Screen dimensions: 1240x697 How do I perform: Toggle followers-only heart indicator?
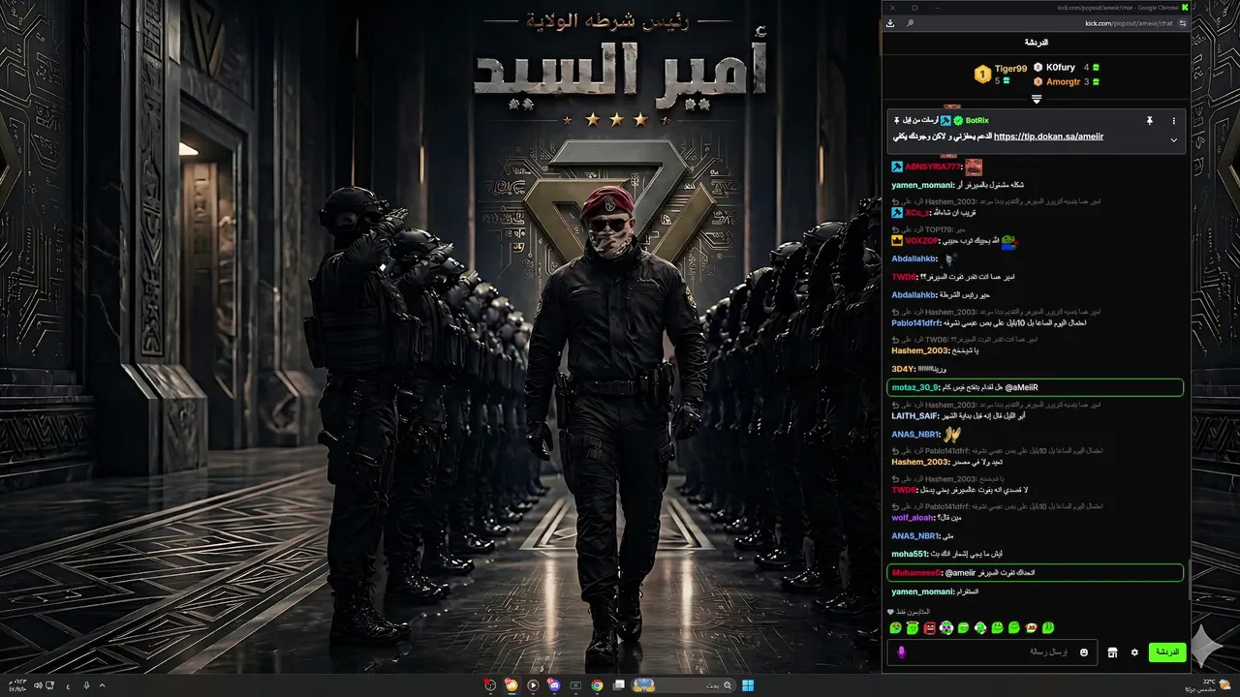891,612
